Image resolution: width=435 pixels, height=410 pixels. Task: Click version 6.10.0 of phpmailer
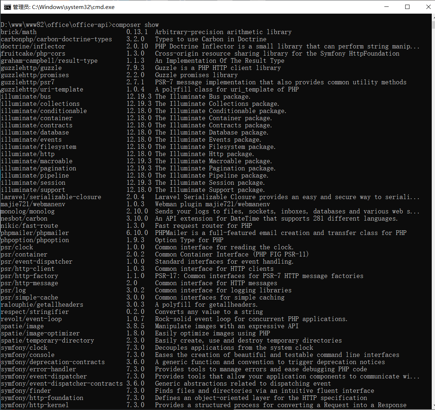click(137, 233)
